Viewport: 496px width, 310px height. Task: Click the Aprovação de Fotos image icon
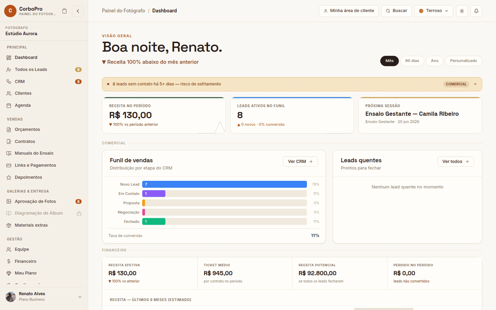coord(9,201)
